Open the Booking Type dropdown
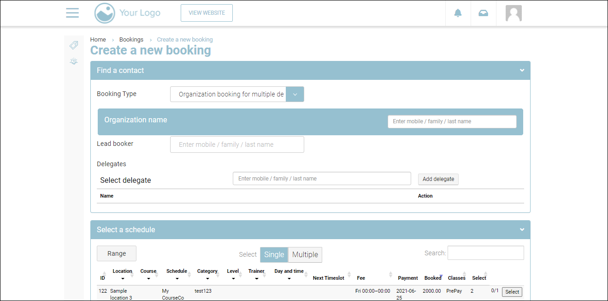608x301 pixels. [x=295, y=94]
